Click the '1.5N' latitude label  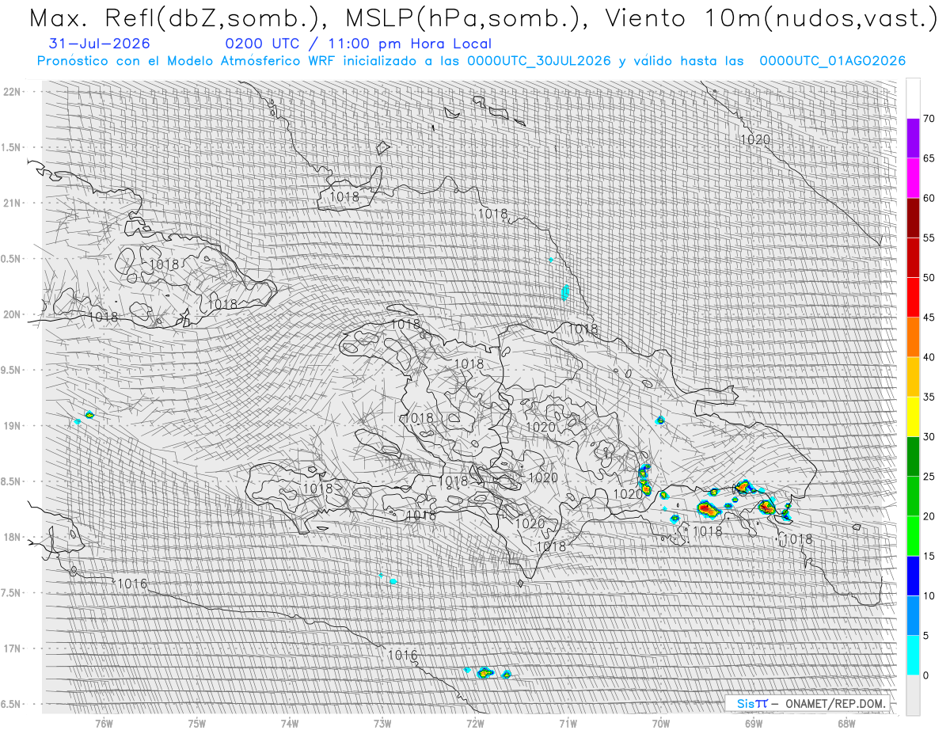pos(12,147)
